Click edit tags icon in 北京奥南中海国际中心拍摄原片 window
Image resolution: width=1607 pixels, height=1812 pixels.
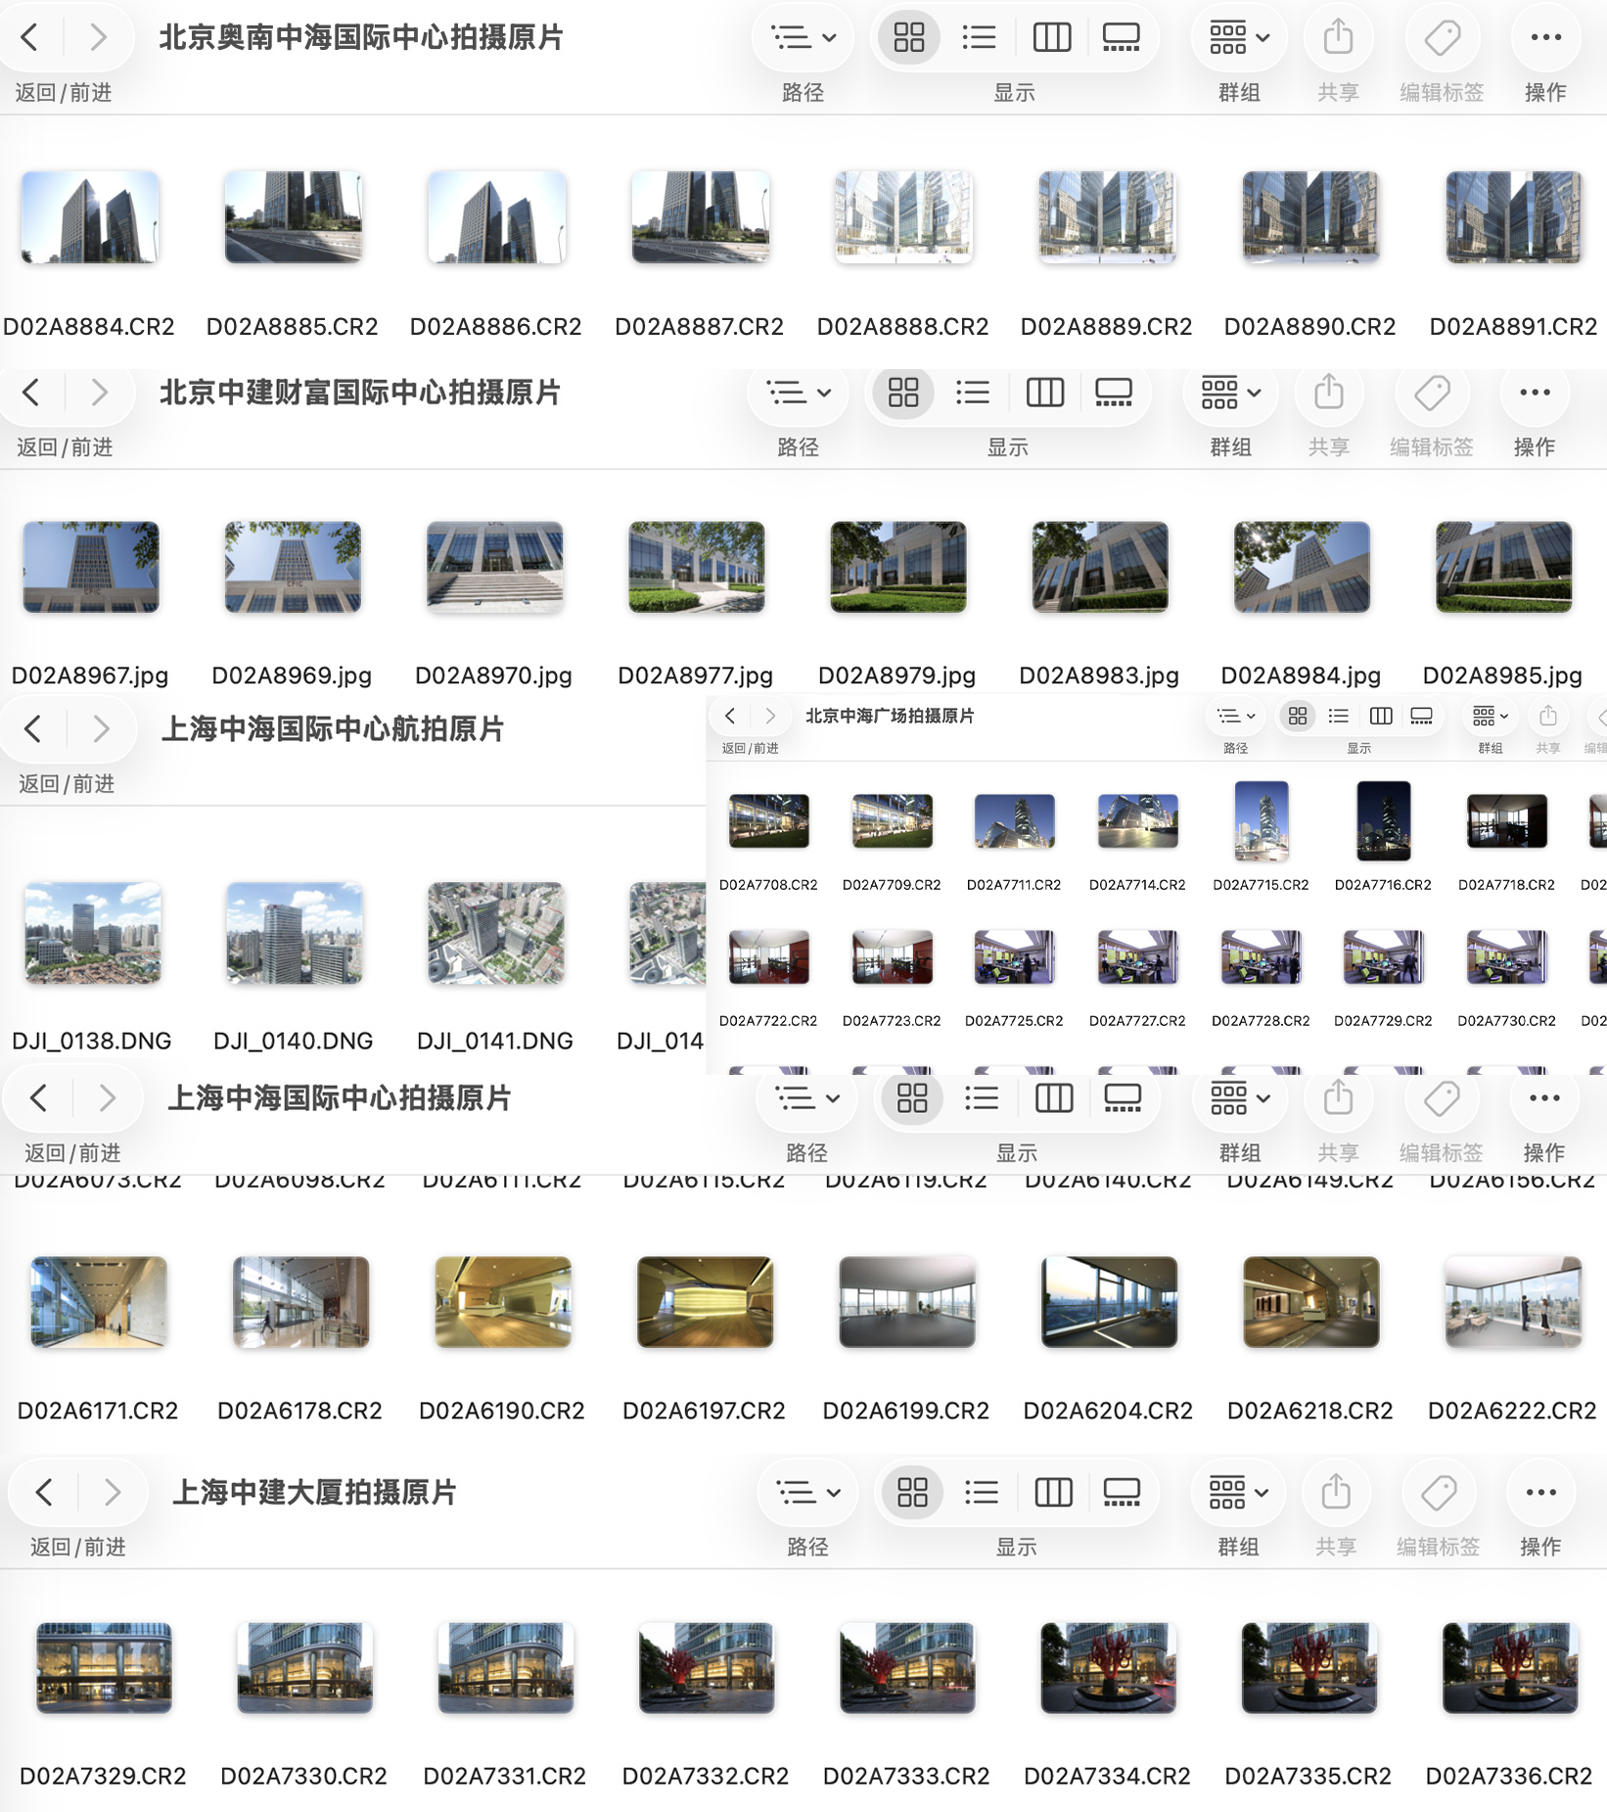[x=1443, y=38]
